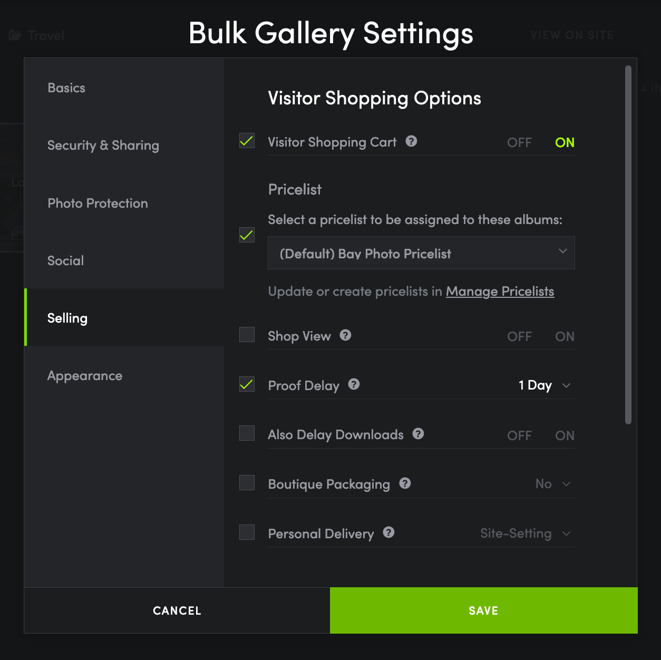Uncheck the Visitor Shopping Cart checkbox
Image resolution: width=661 pixels, height=660 pixels.
pyautogui.click(x=247, y=141)
